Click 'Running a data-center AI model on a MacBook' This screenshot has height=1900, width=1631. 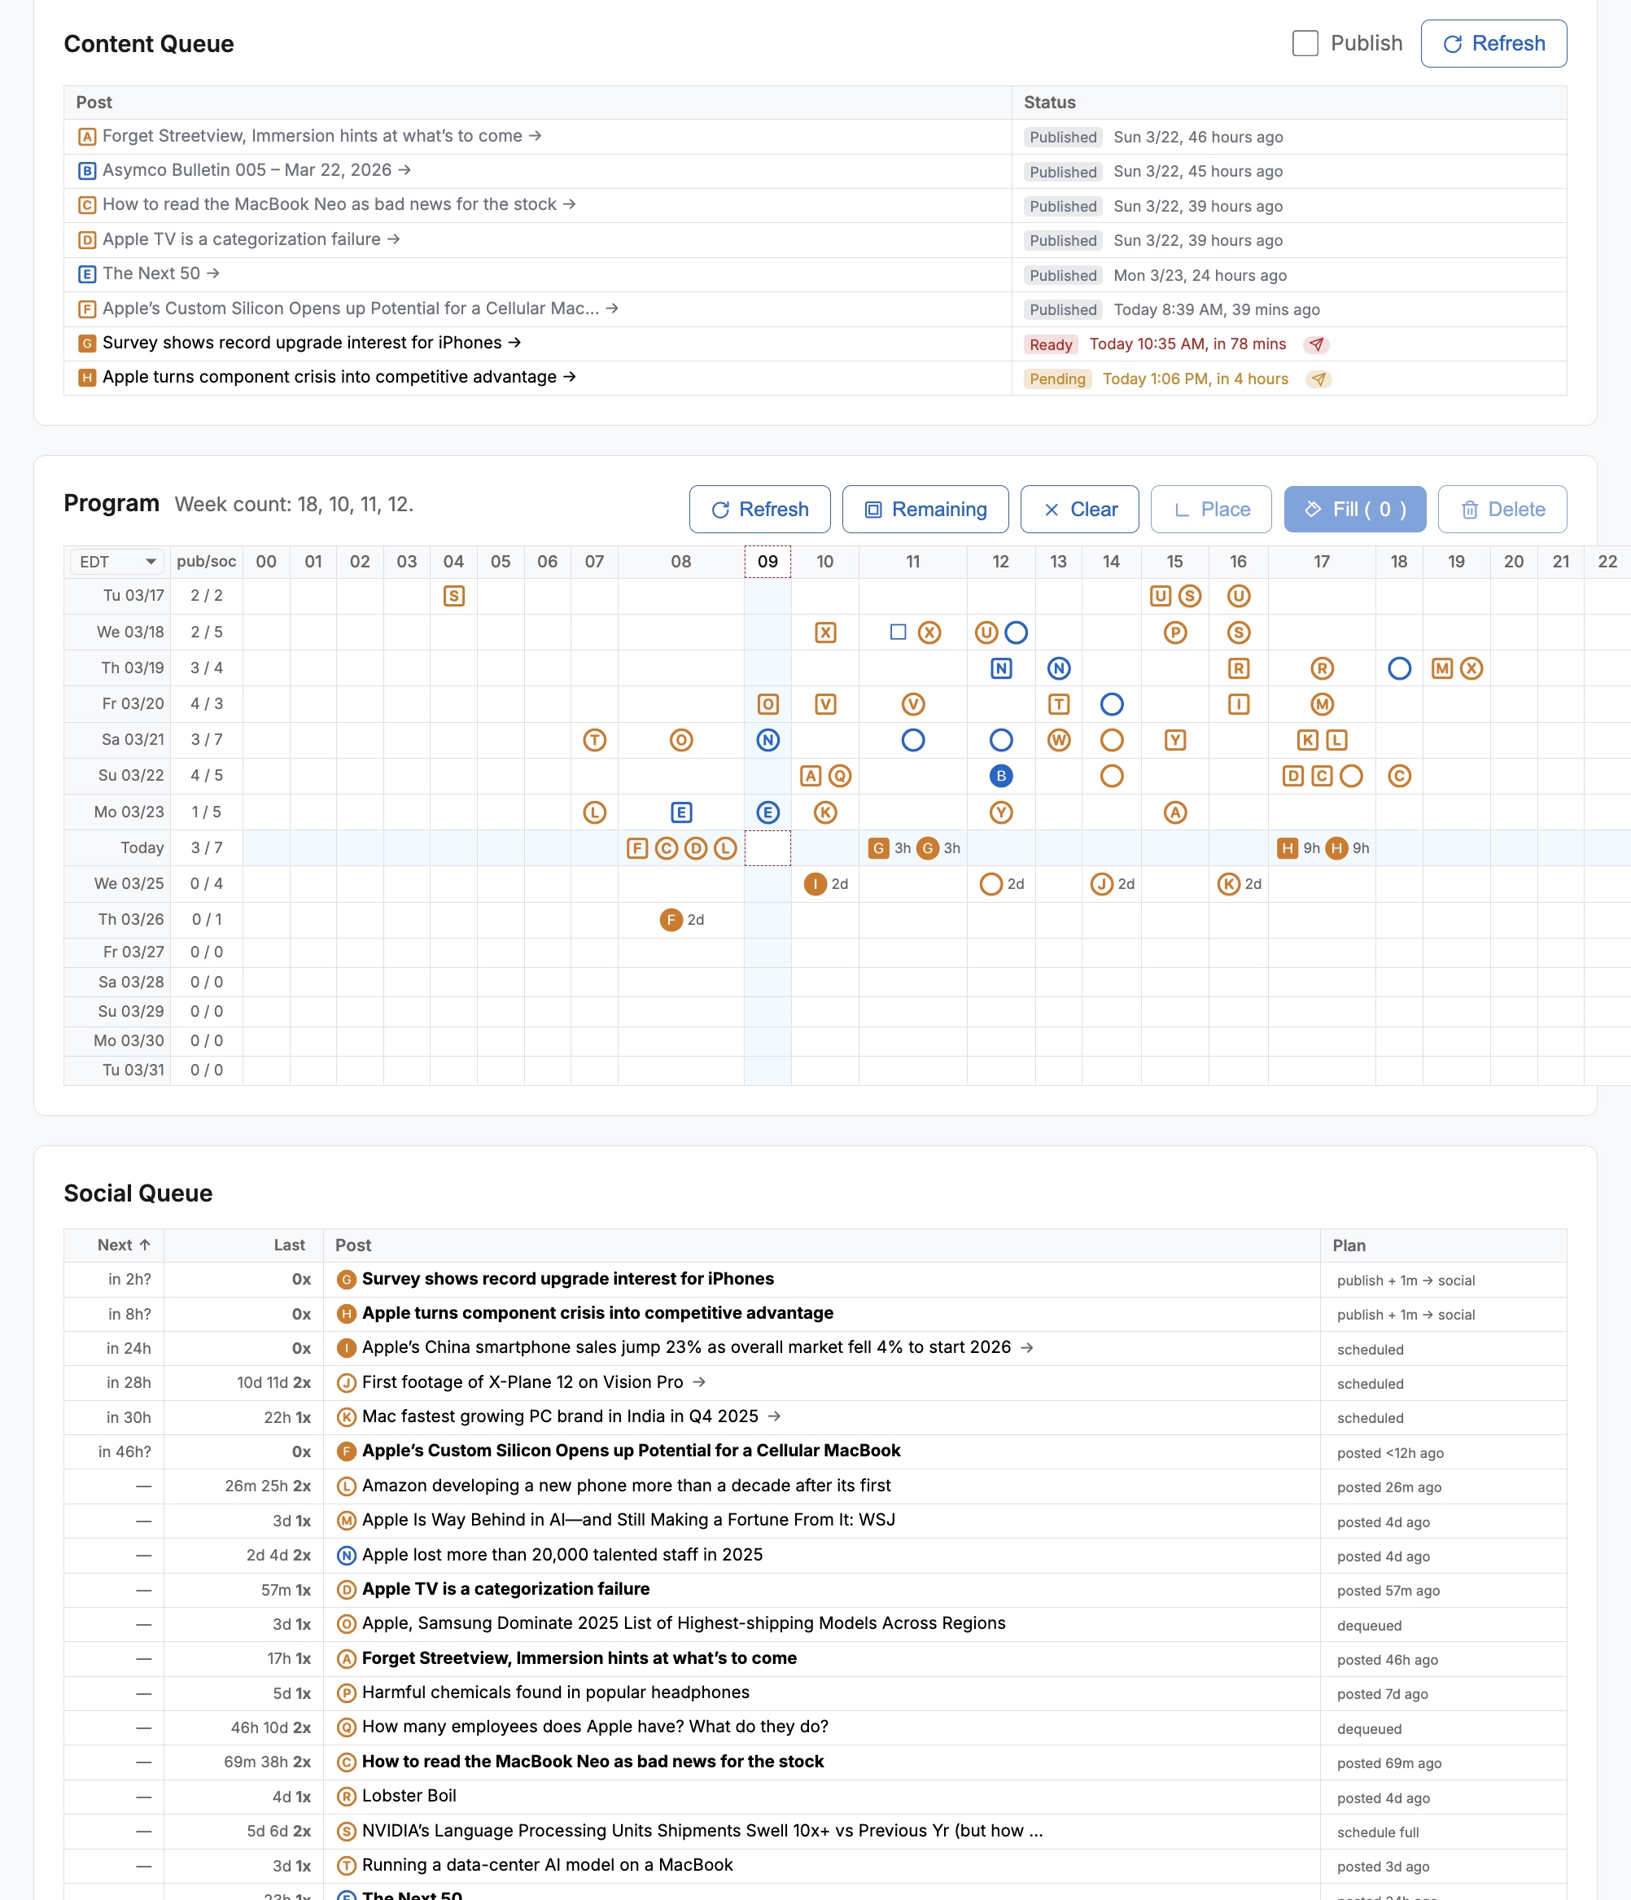[x=548, y=1864]
